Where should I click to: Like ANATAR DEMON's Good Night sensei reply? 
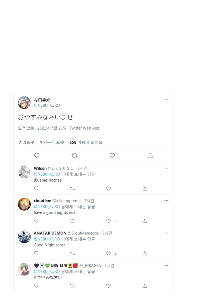(x=109, y=254)
